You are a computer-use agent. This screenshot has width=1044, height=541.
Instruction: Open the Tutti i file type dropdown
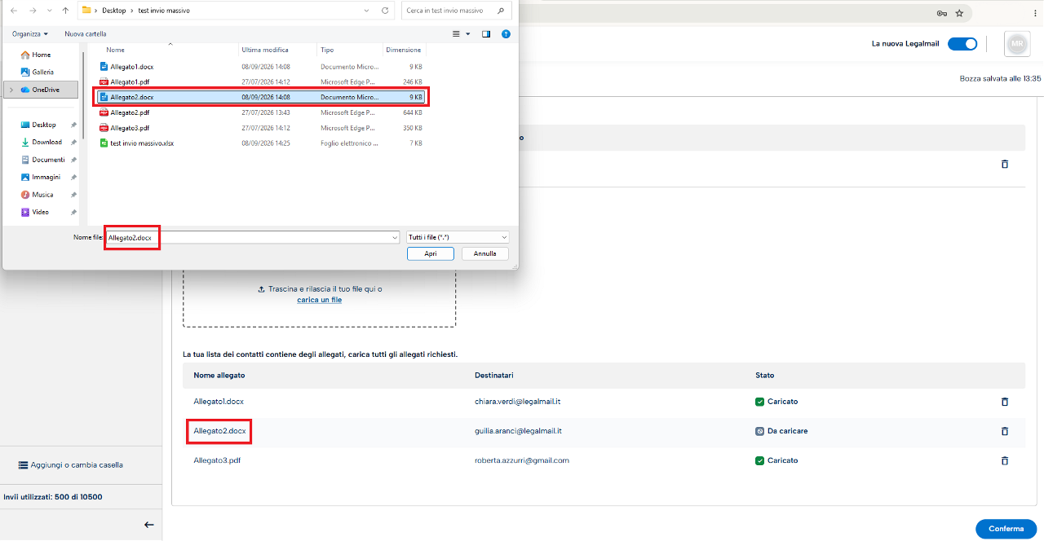[x=458, y=237]
